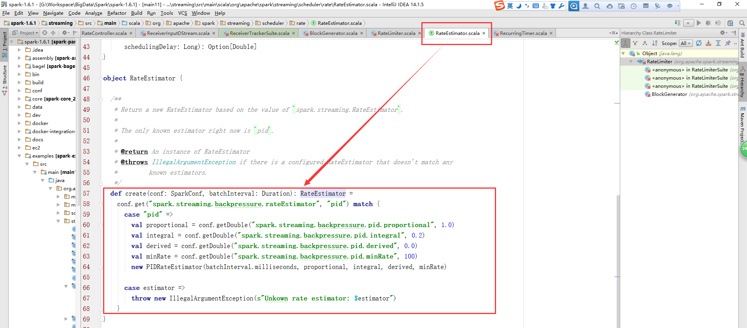Open the Maven Projects side tab
747x328 pixels.
click(743, 124)
